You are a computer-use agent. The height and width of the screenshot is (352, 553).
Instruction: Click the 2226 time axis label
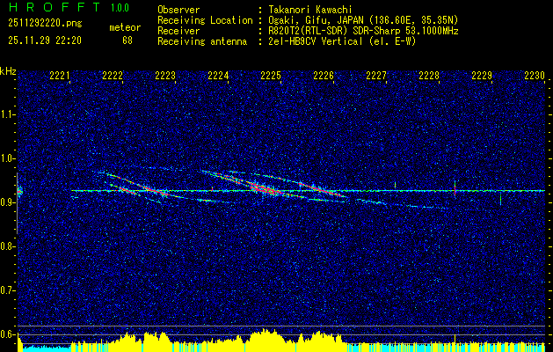pyautogui.click(x=324, y=76)
